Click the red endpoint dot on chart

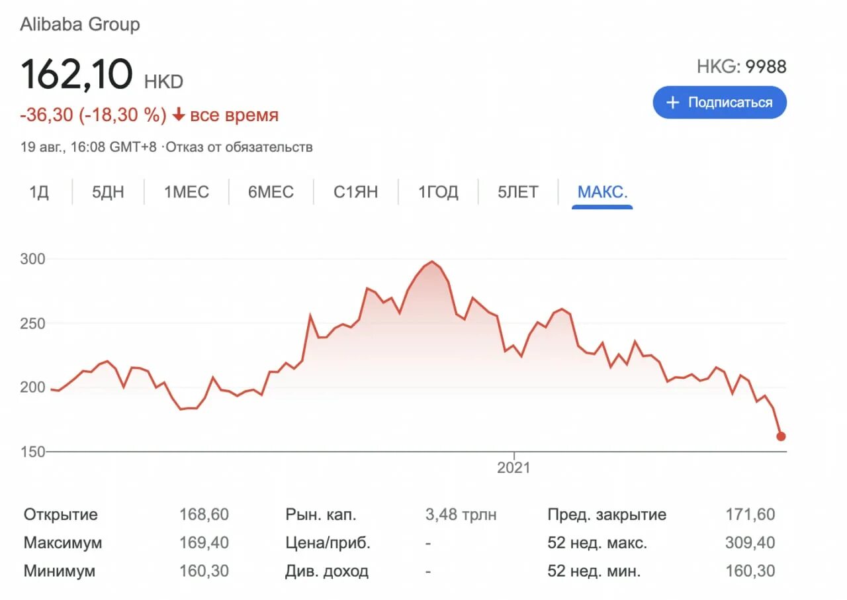[x=781, y=436]
